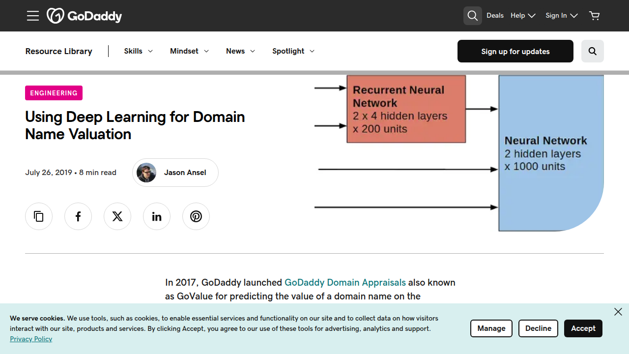This screenshot has width=629, height=354.
Task: Click Jason Ansel's author avatar
Action: pos(146,173)
